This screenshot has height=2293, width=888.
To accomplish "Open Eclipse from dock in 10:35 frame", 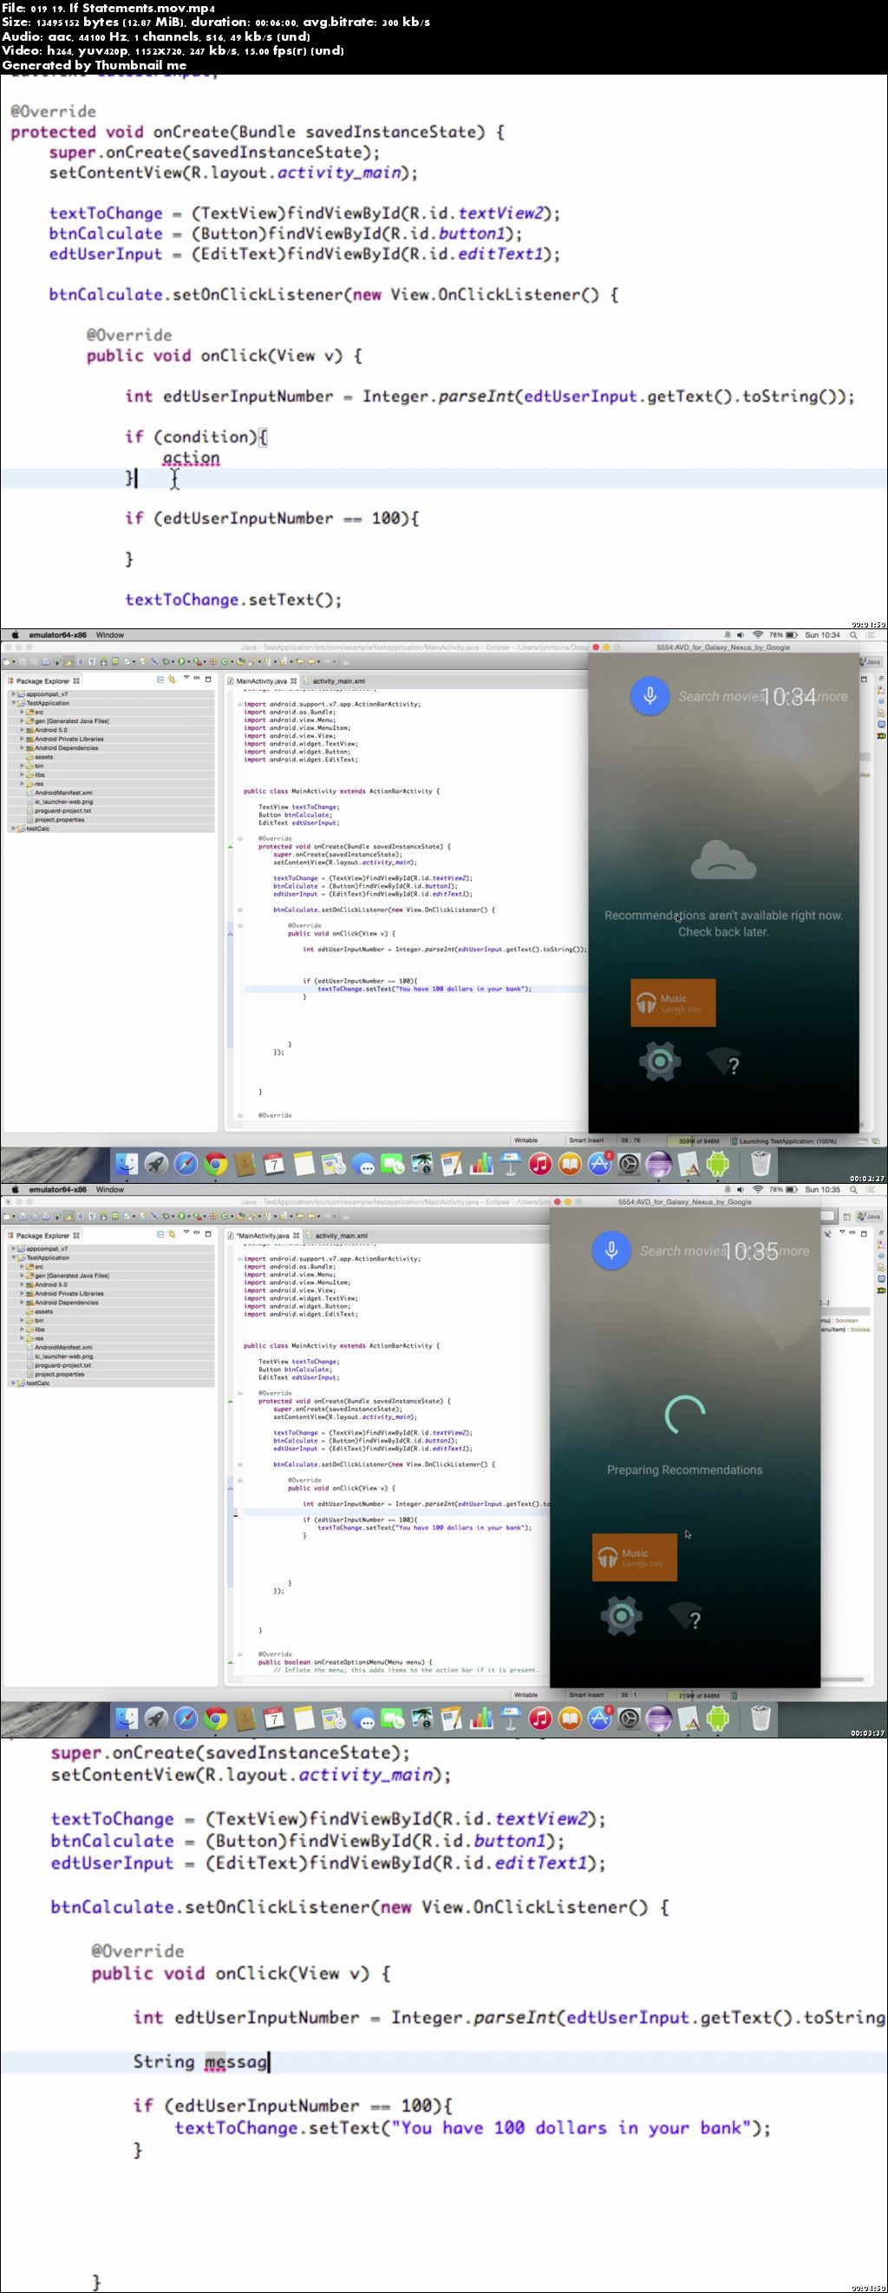I will 658,1718.
